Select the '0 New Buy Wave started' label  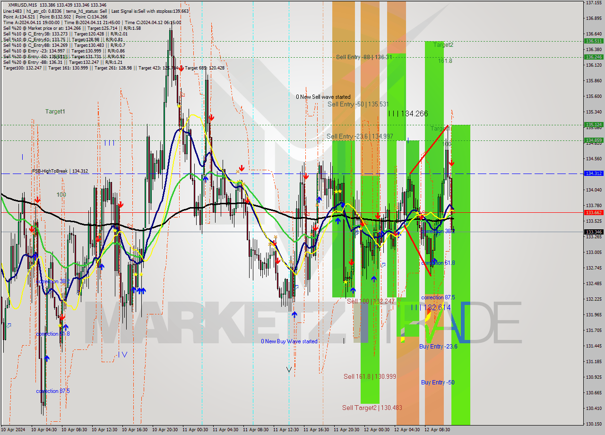click(x=289, y=341)
